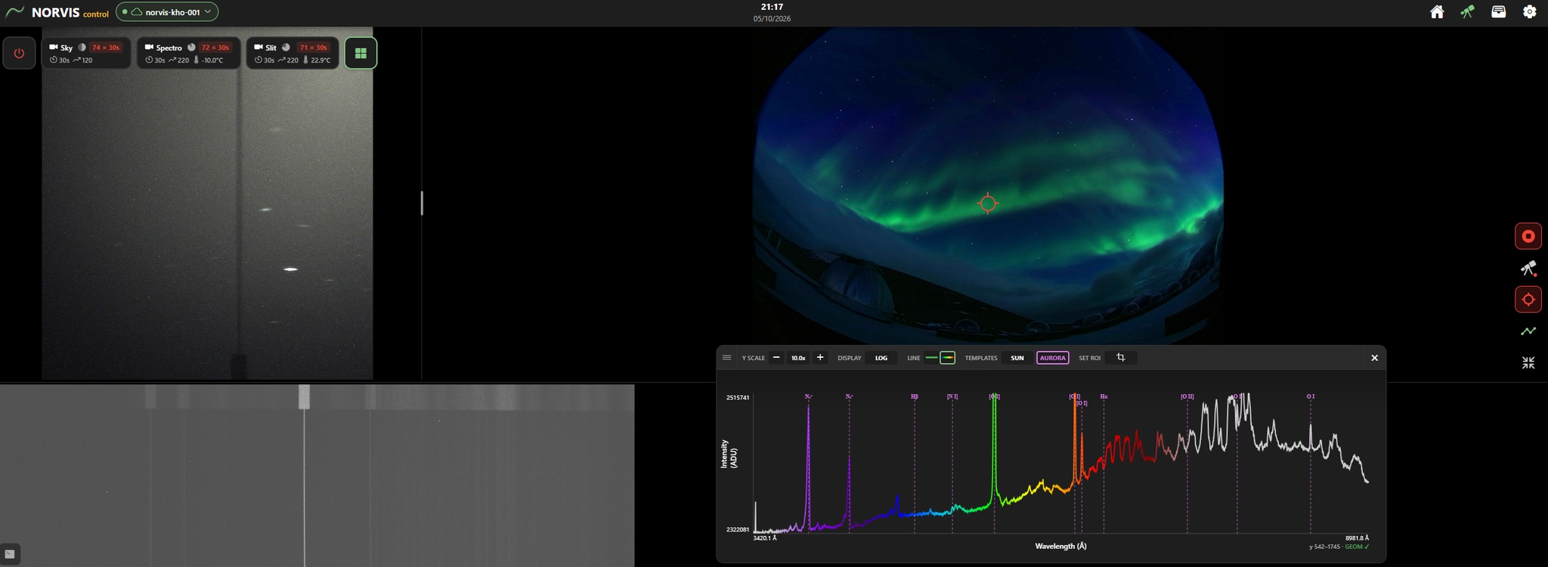Click the GEOM status in the plot footer
Screen dimensions: 1548x567
click(x=1357, y=547)
